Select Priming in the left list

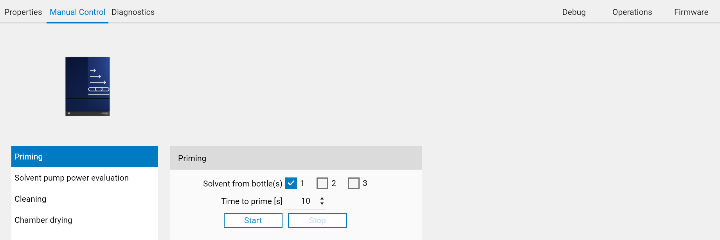tap(85, 157)
